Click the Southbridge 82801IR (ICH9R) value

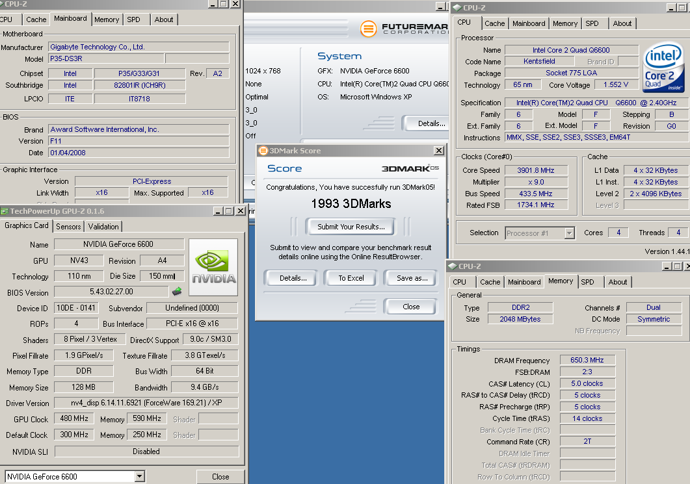pos(140,85)
